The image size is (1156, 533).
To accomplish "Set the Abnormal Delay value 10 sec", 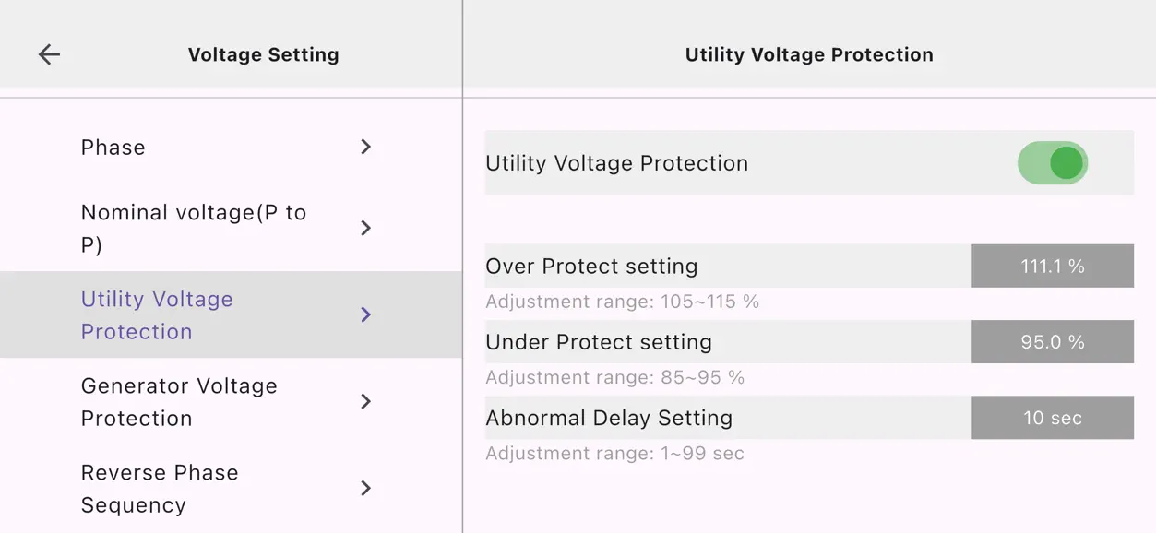I will (x=1052, y=418).
